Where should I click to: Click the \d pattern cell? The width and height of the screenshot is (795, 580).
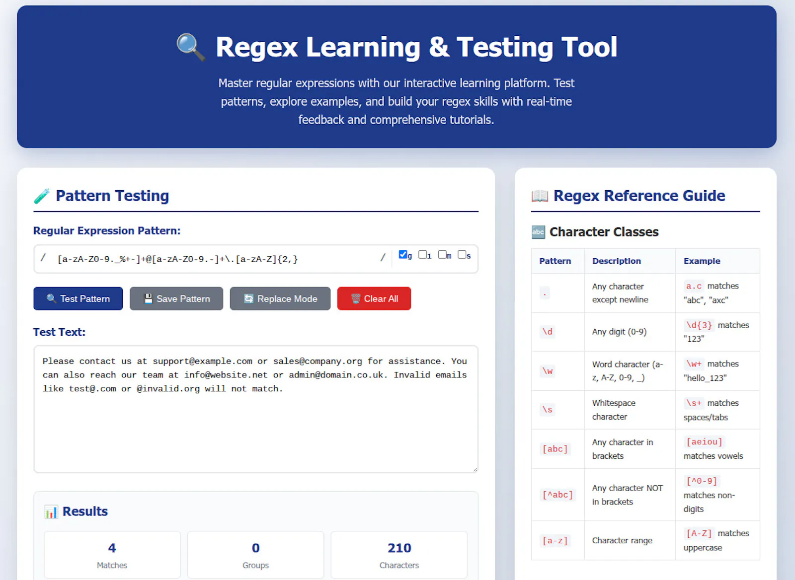coord(557,332)
